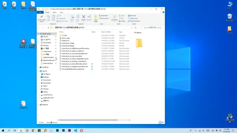The image size is (237, 133).
Task: Open the New item dropdown
Action: 103,16
